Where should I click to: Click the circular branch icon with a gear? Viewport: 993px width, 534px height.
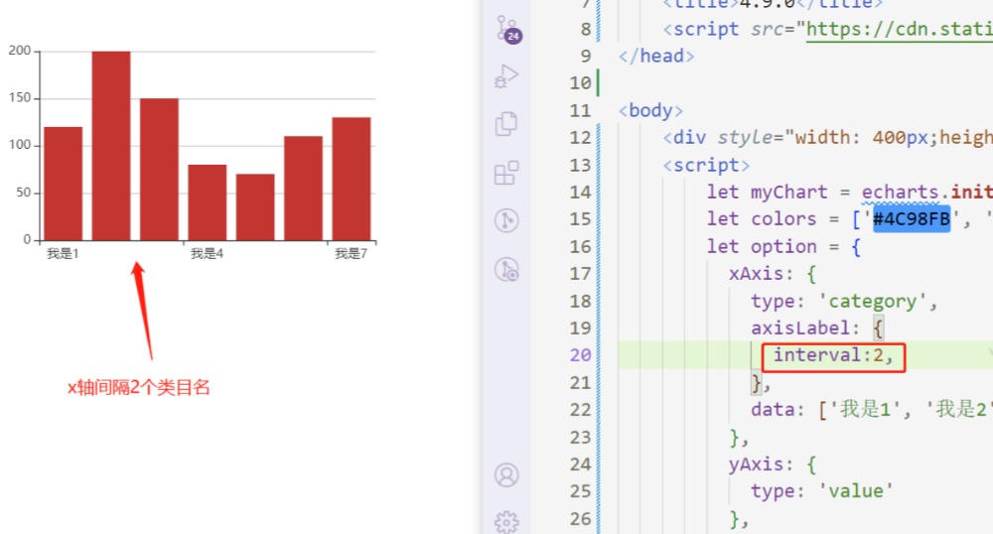[x=506, y=270]
